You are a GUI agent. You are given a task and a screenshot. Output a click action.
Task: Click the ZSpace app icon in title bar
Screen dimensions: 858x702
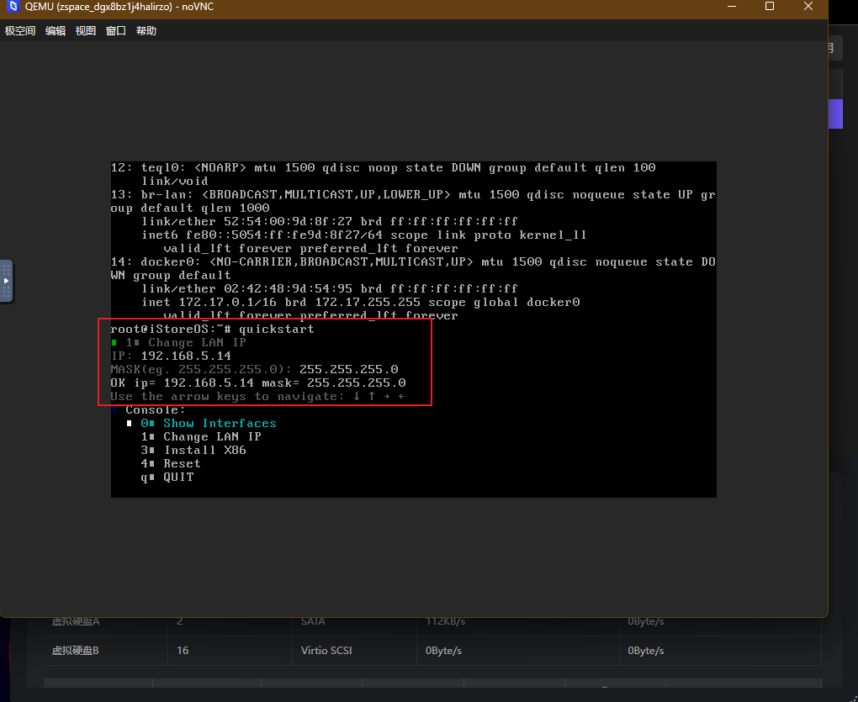pos(13,7)
